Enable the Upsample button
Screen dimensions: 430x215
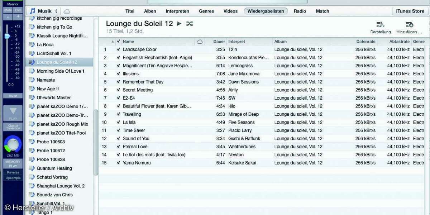[13, 178]
